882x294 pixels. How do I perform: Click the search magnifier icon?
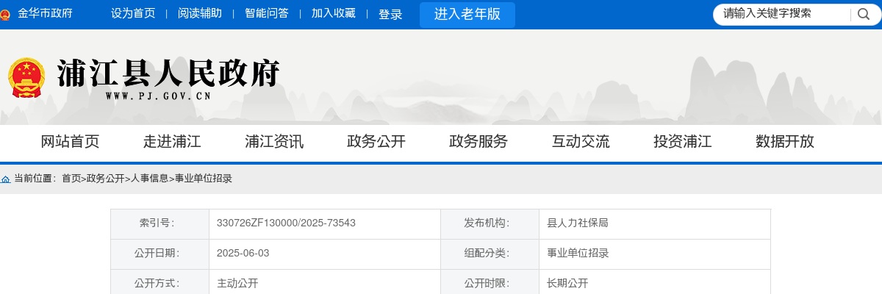[x=863, y=15]
